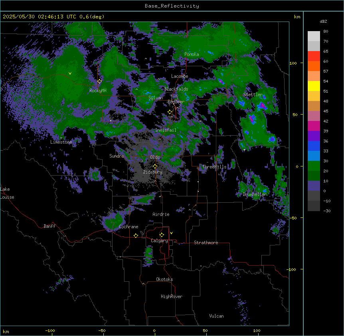The width and height of the screenshot is (344, 336).
Task: Pick the magenta 39–42 dBZ legend swatch
Action: point(314,126)
